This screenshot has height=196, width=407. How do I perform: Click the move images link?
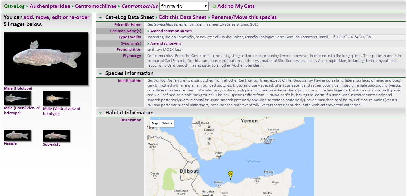coord(42,17)
